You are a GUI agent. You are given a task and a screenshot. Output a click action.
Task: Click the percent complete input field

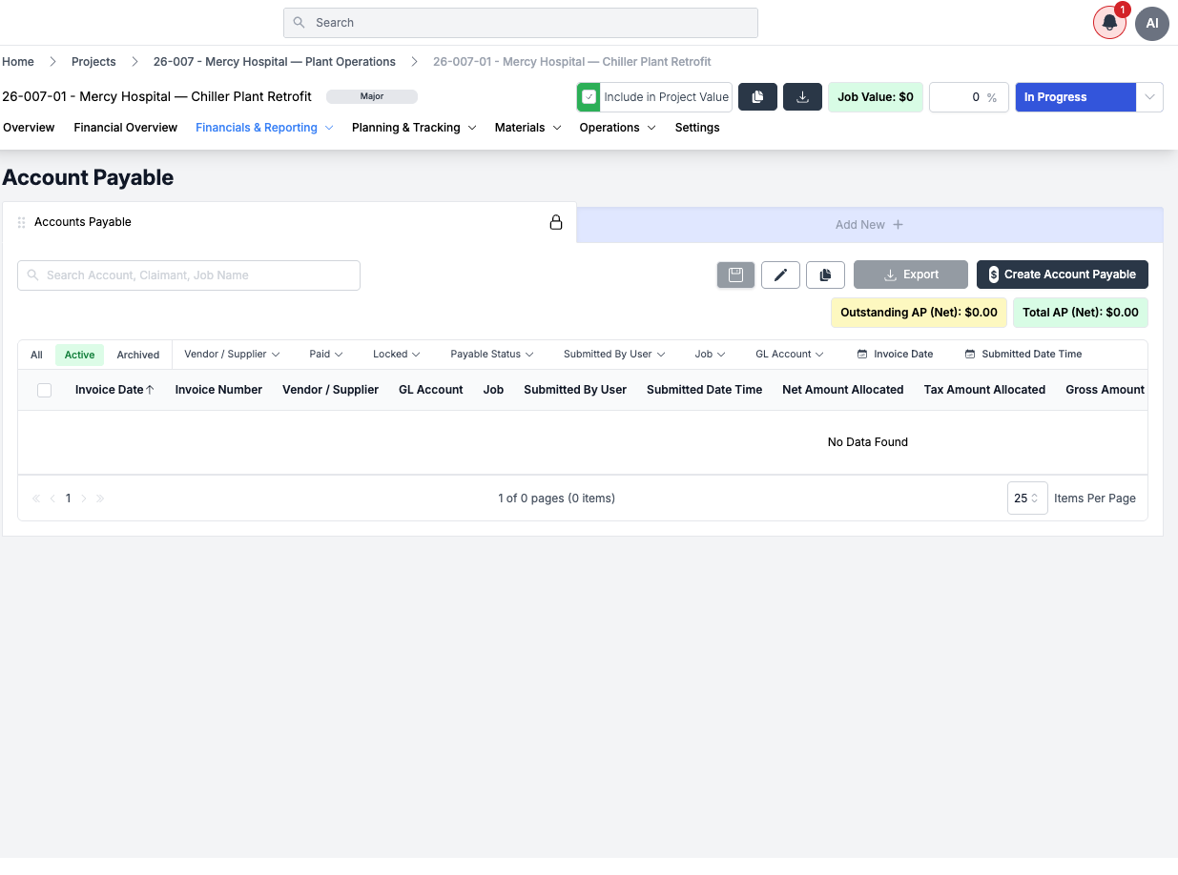pos(969,97)
